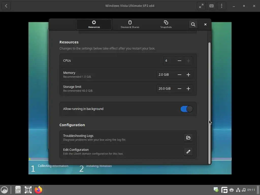Click the Windows Vista Ultimate SP2 x64 title

[130, 6]
